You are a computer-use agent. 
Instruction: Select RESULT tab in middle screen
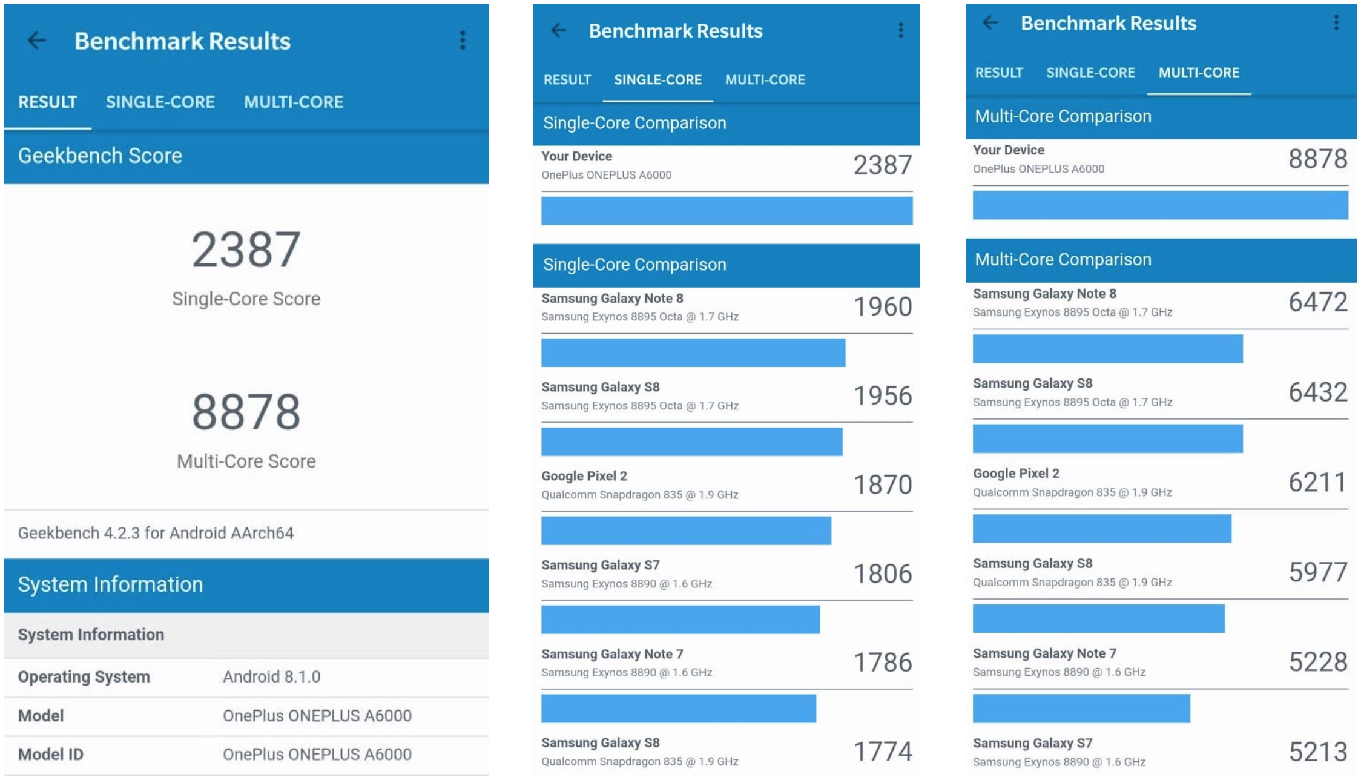coord(567,79)
